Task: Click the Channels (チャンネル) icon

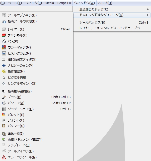Action: point(4,35)
